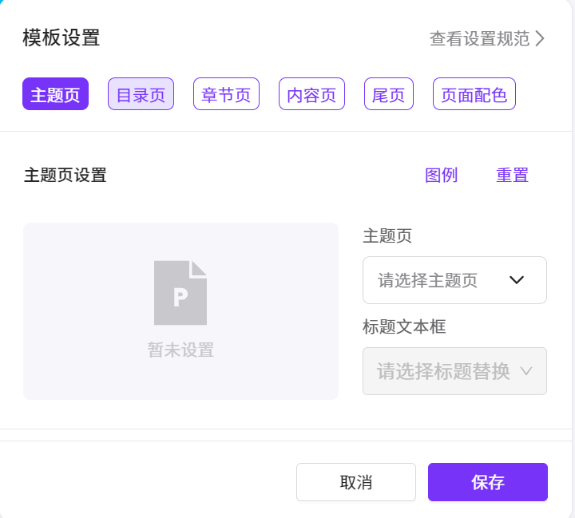Select the 主题页 tab at the top
The image size is (575, 518).
click(x=55, y=94)
